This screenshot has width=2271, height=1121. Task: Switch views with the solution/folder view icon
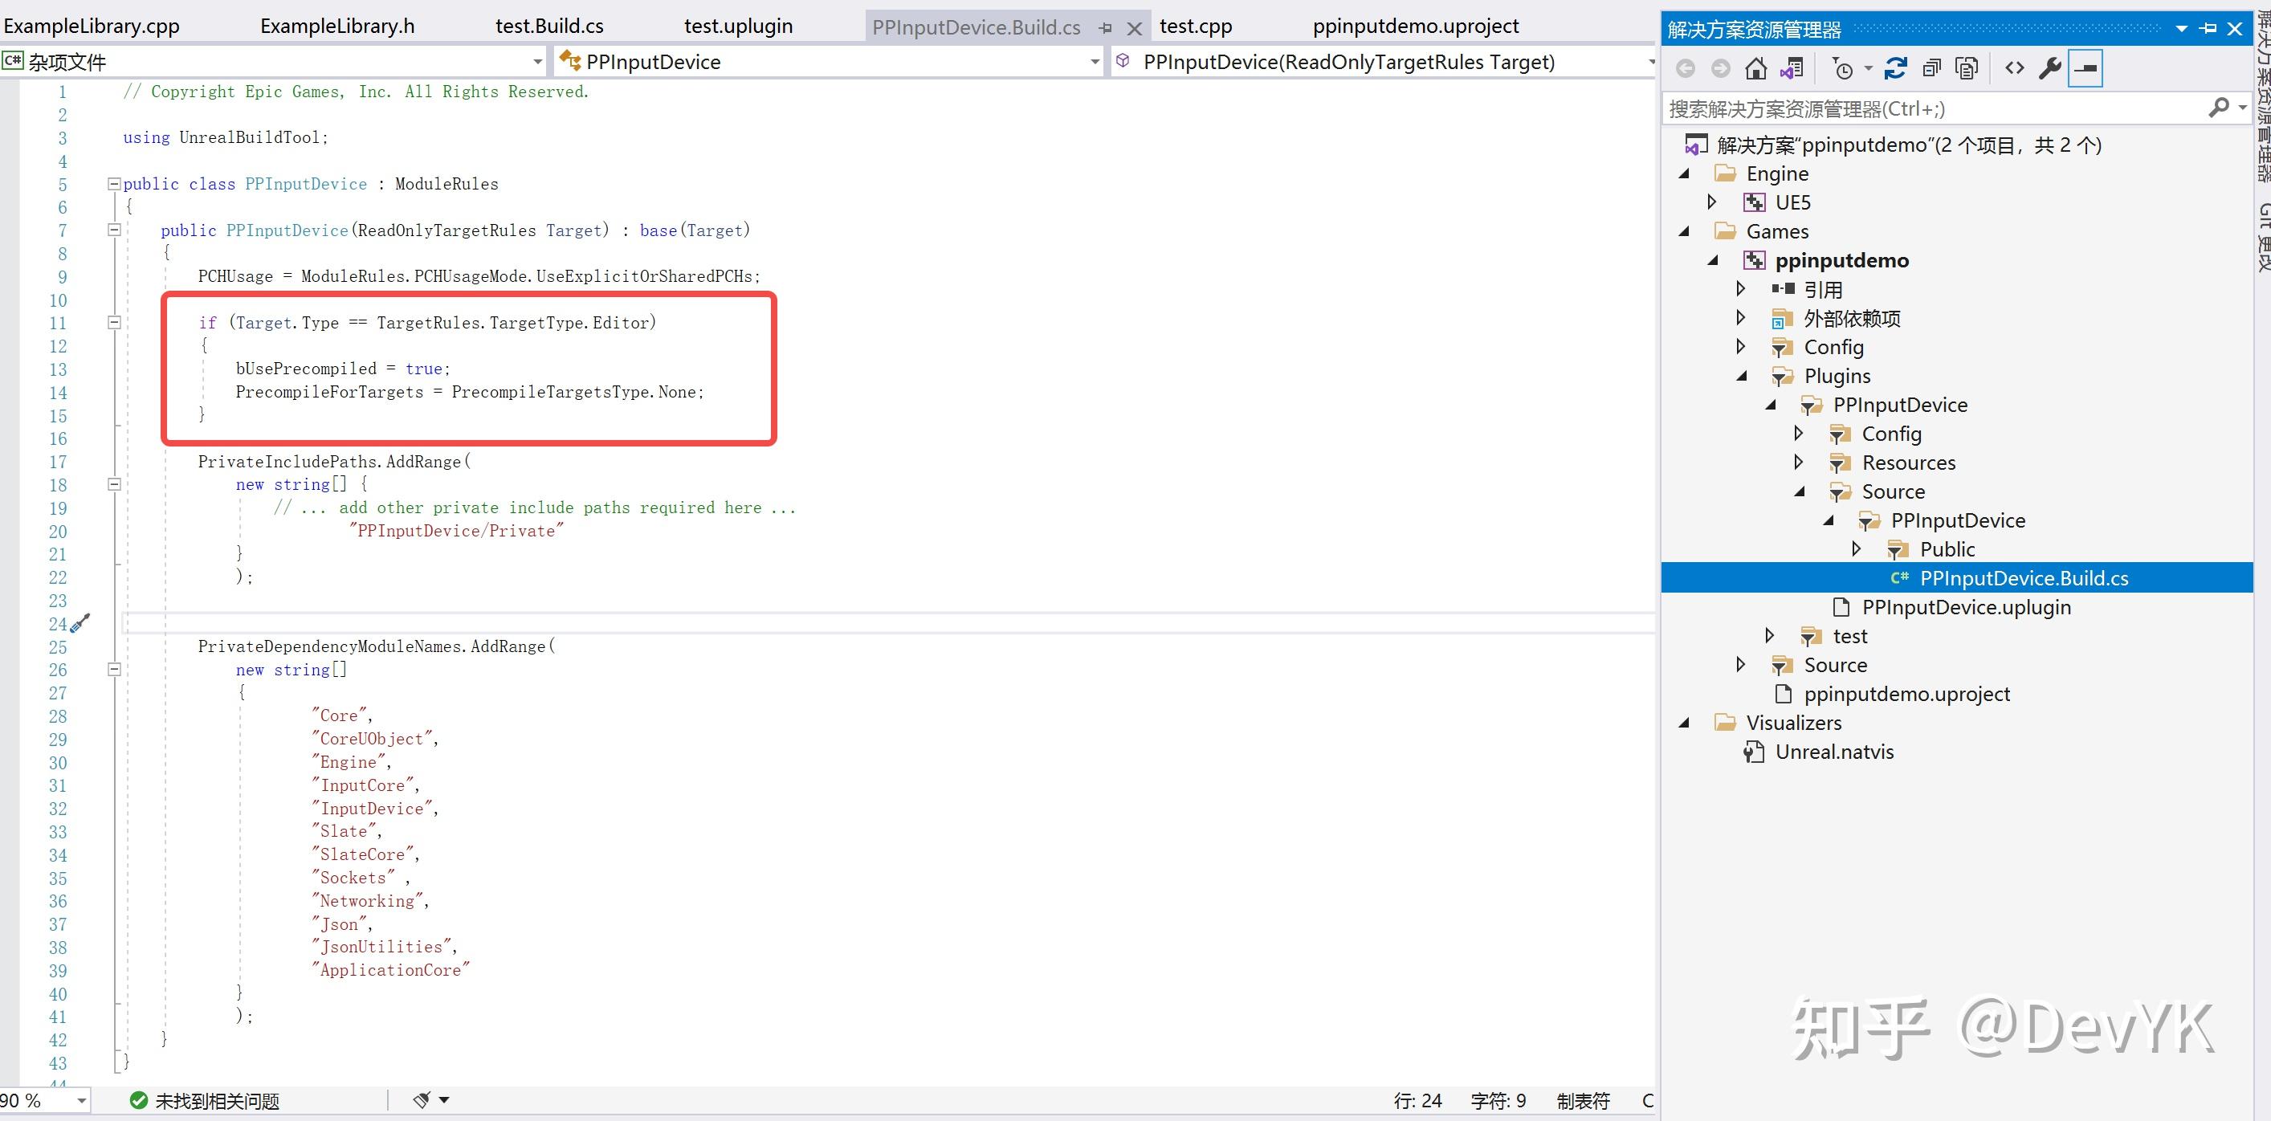click(x=1792, y=68)
